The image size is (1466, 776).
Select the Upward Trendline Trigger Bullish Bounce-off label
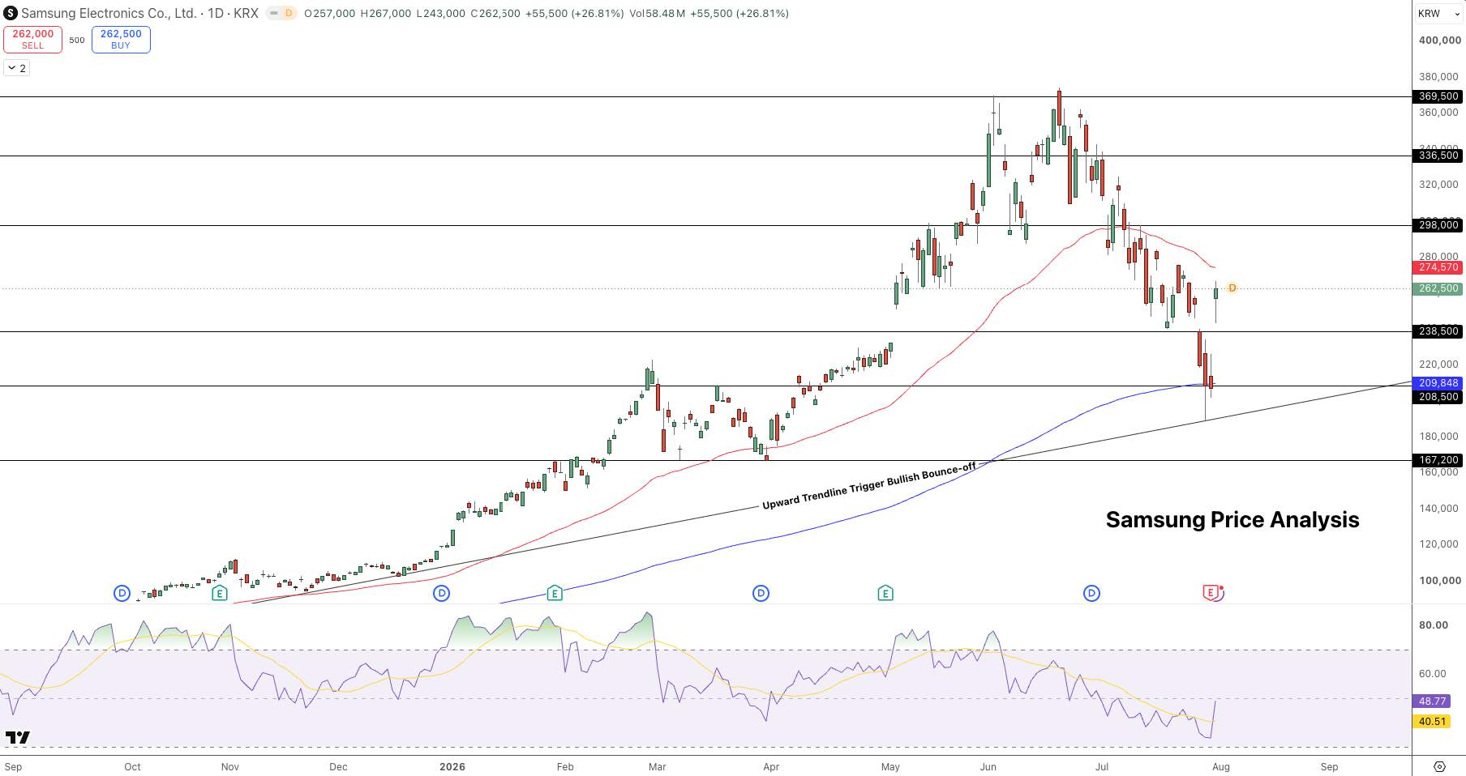point(869,486)
